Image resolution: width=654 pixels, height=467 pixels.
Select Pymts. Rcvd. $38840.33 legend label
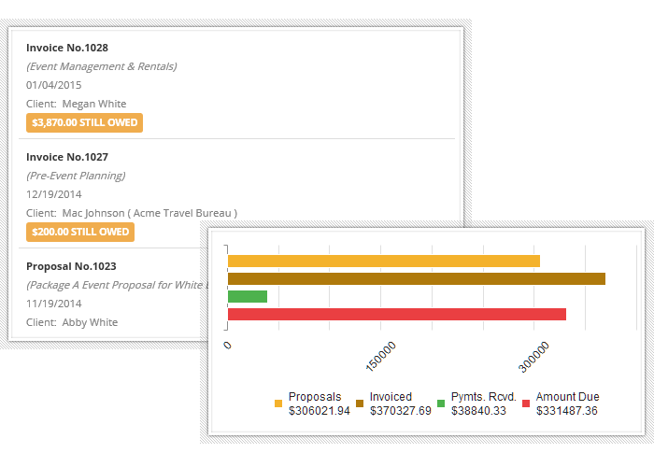click(x=484, y=403)
